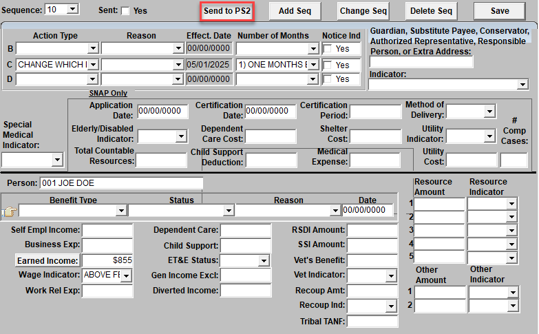
Task: Click the Self Empl Income field
Action: pos(107,230)
